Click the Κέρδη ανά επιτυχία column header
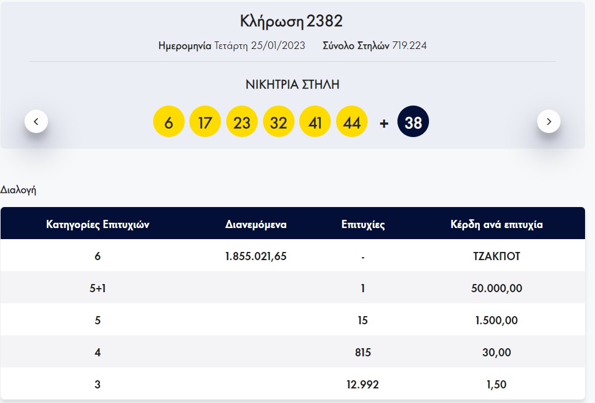 click(497, 225)
